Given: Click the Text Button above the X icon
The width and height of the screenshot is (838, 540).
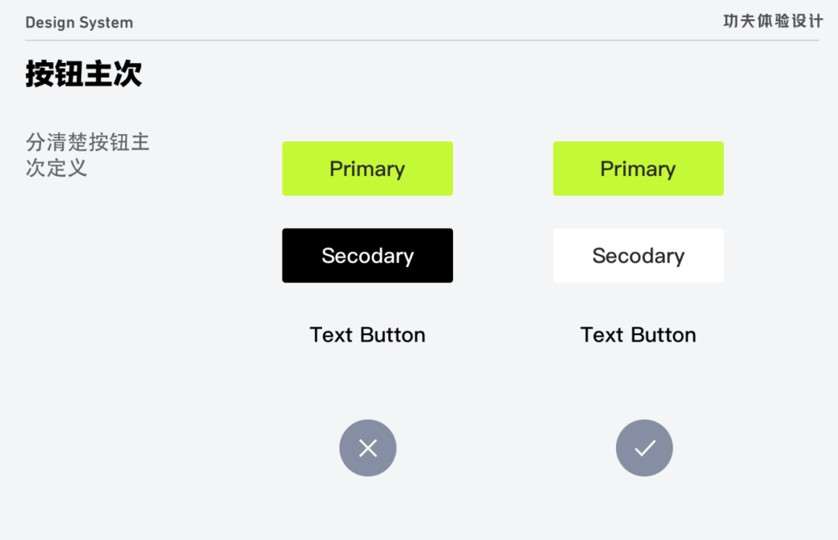Looking at the screenshot, I should coord(368,335).
